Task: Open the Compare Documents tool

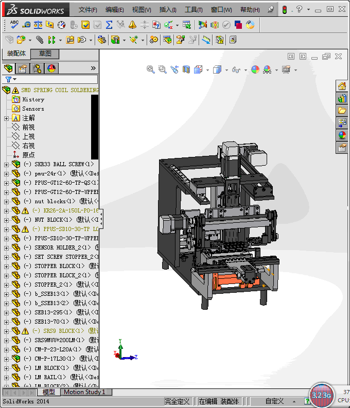Action: 156,25
